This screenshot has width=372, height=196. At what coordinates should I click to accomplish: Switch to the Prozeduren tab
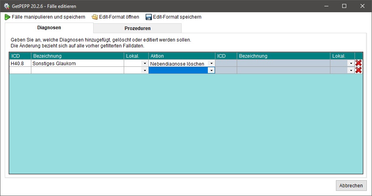tap(137, 28)
